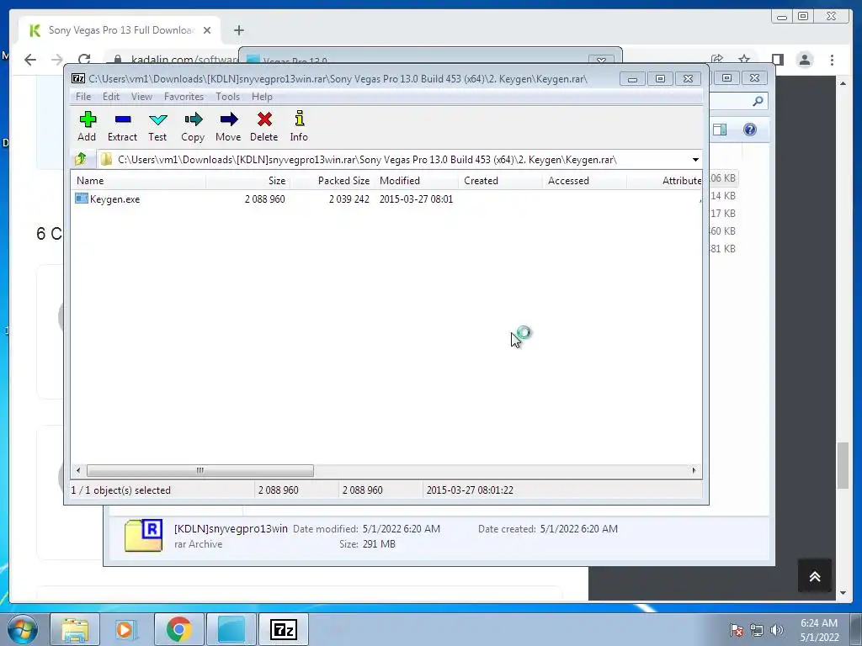The width and height of the screenshot is (862, 646).
Task: Click the Chrome page vertical scrollbar thumb
Action: point(843,464)
